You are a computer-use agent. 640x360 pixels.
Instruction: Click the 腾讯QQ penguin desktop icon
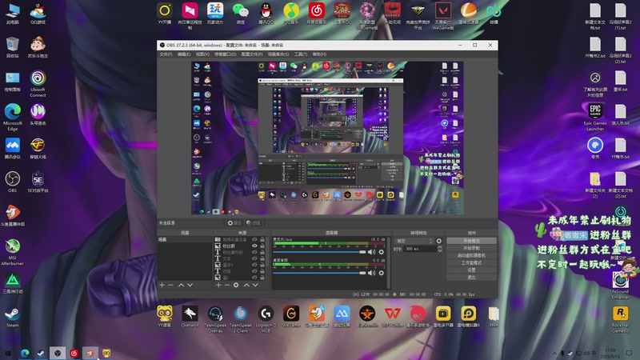click(x=266, y=14)
